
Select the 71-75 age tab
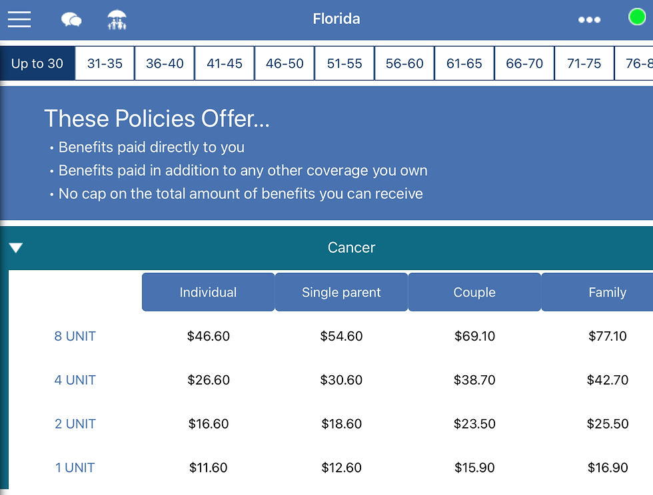[x=584, y=64]
